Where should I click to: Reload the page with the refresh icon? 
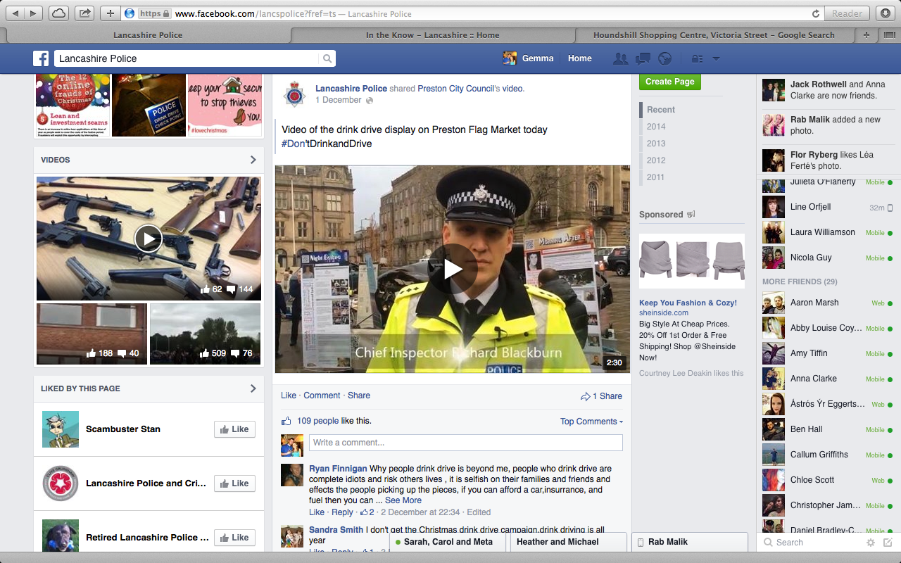816,13
